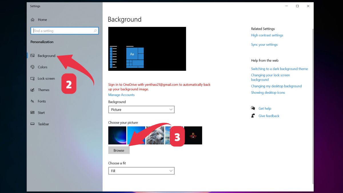Viewport: 343px width, 193px height.
Task: Open High contrast settings
Action: pyautogui.click(x=267, y=35)
